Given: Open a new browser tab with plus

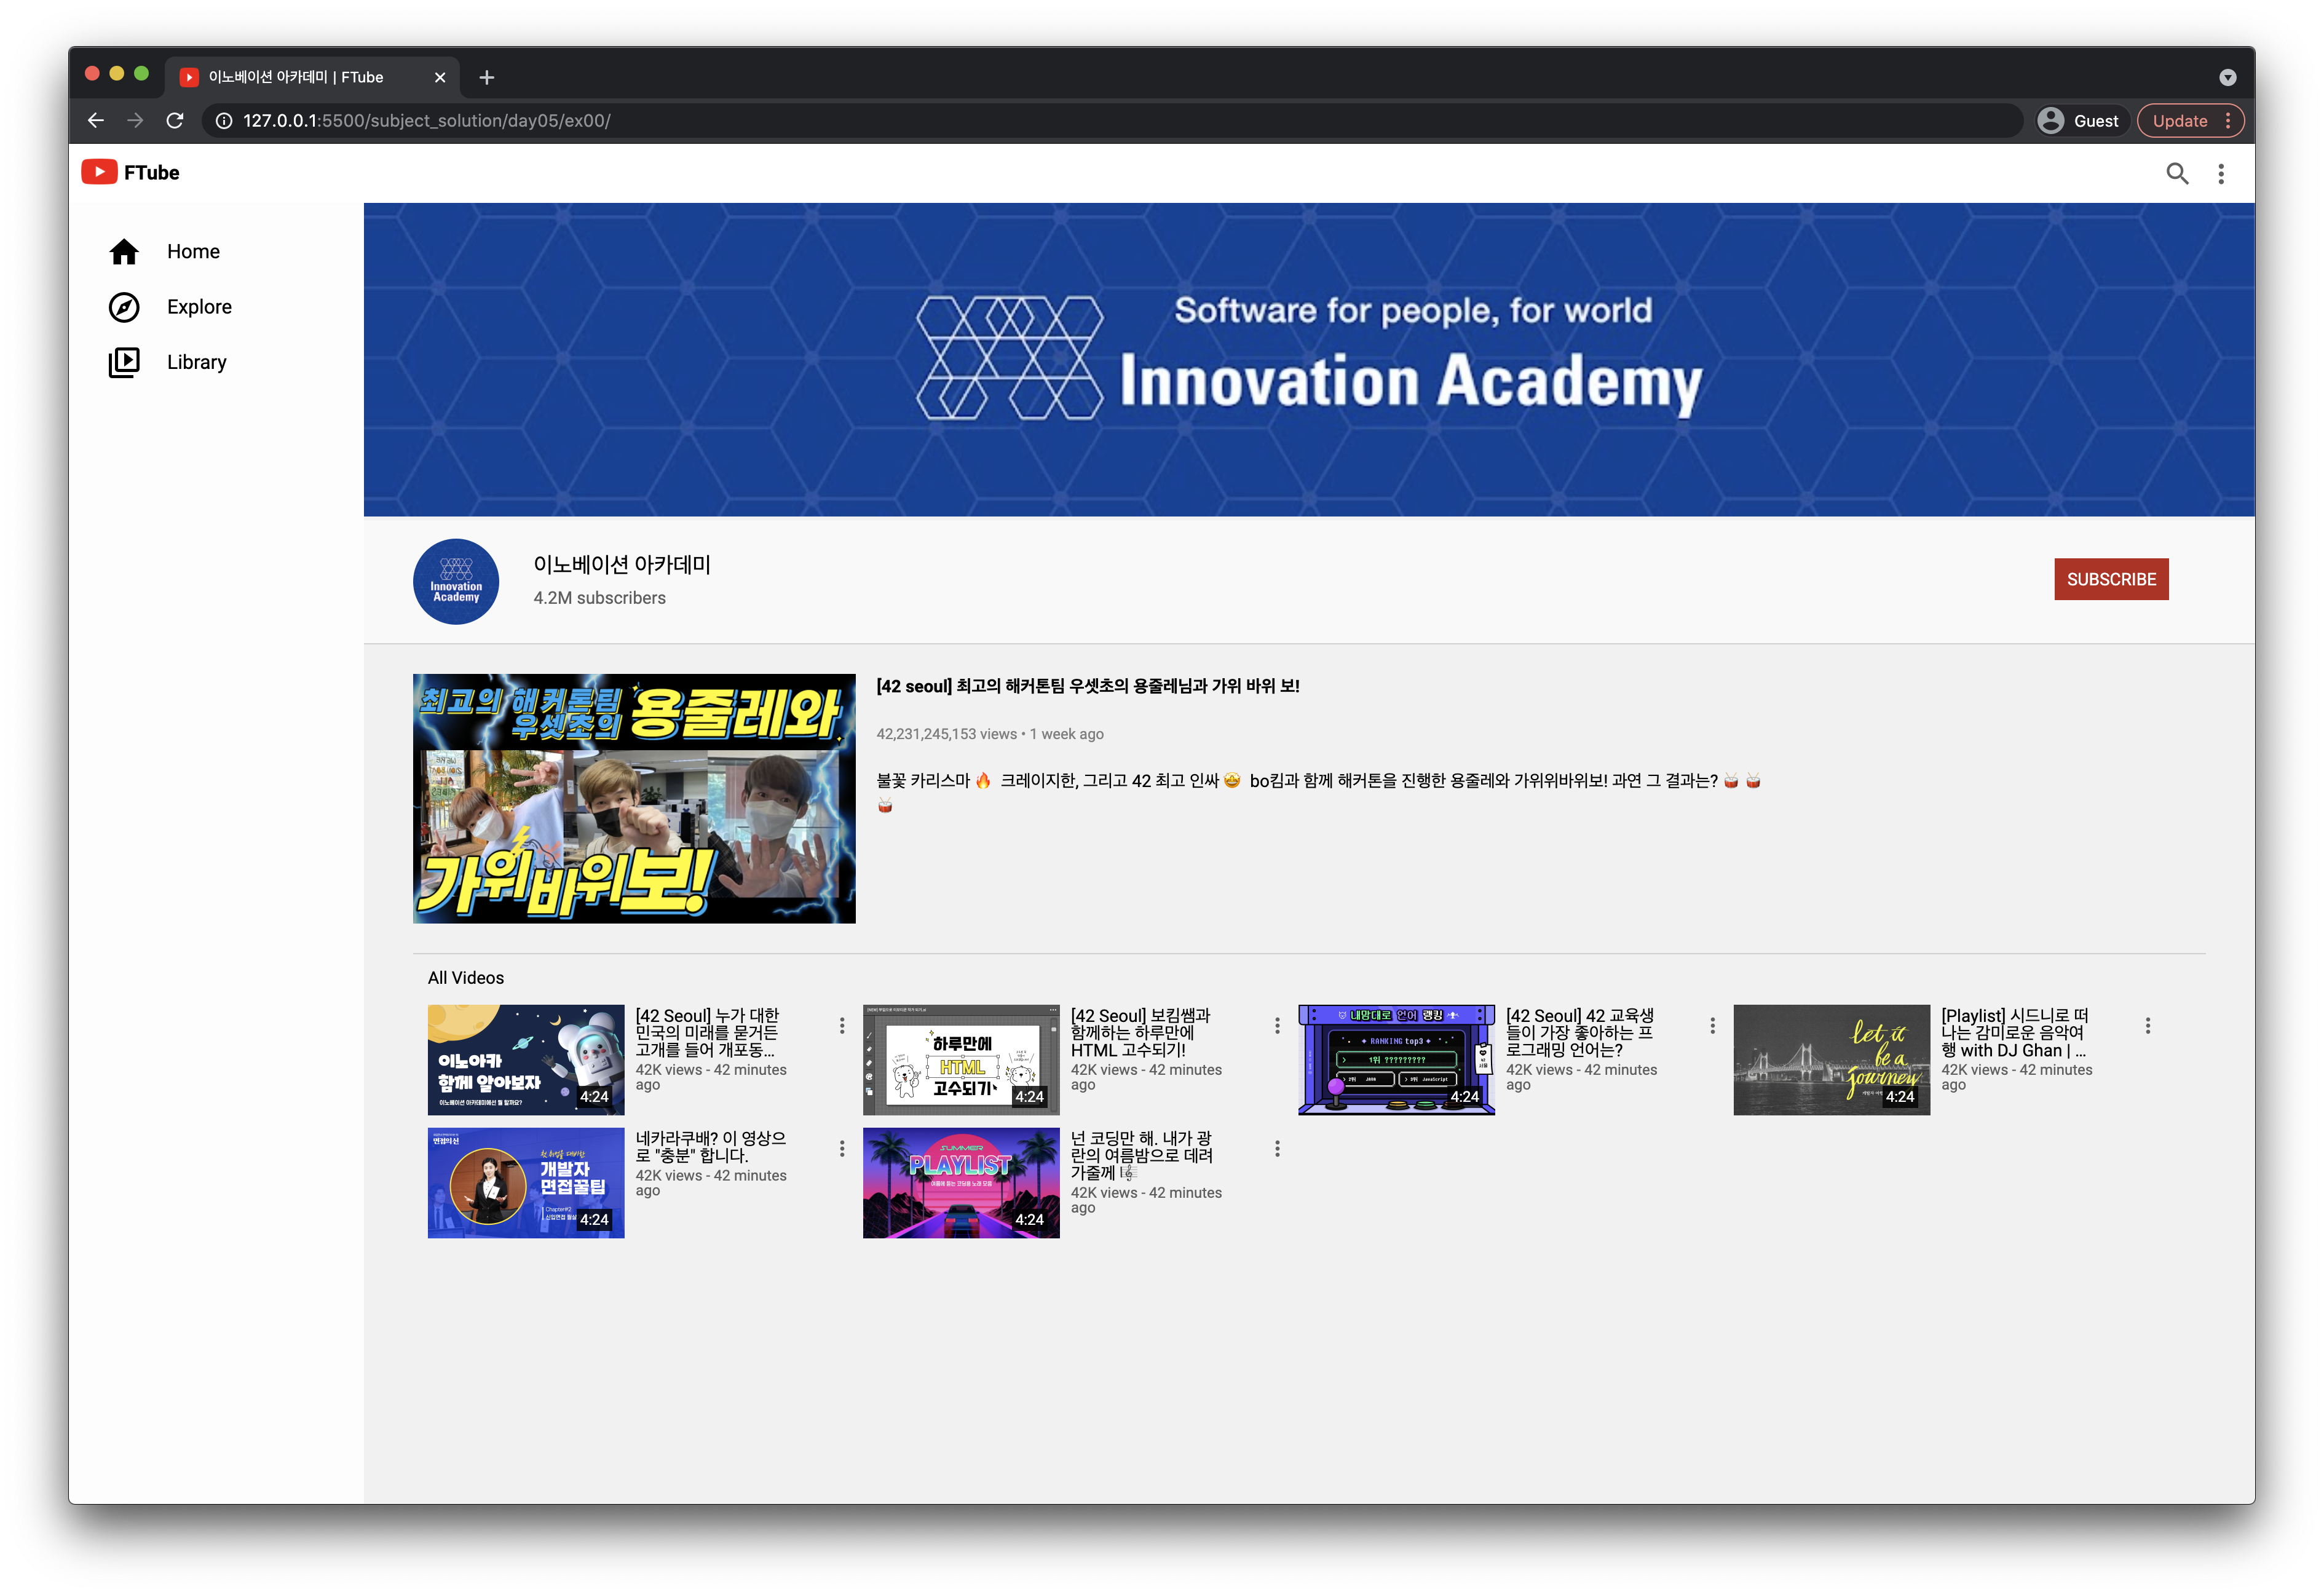Looking at the screenshot, I should (487, 77).
